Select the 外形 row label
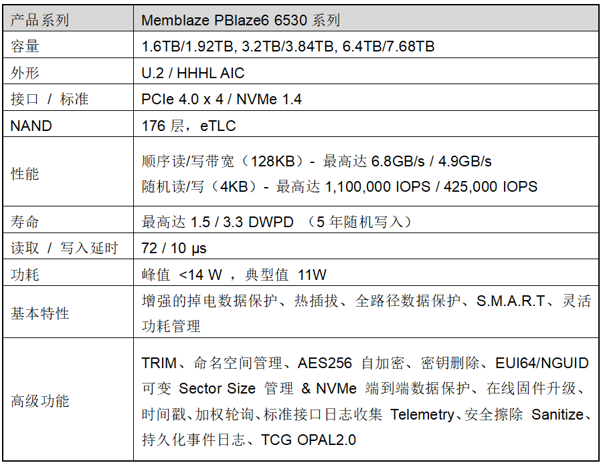 tap(25, 73)
